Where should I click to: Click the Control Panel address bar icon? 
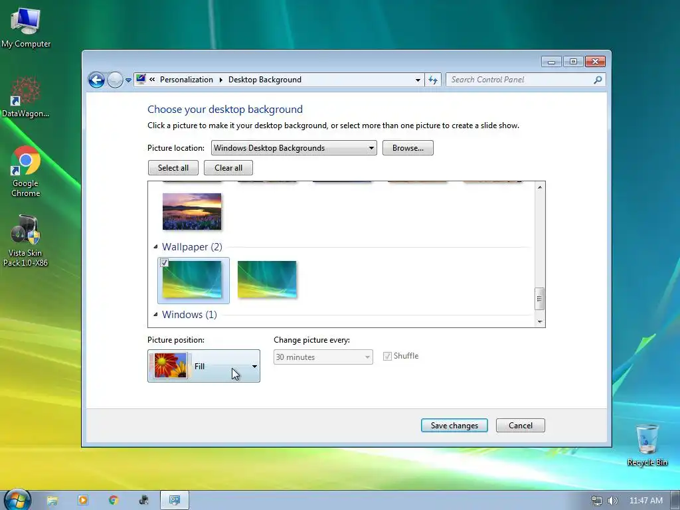click(141, 80)
